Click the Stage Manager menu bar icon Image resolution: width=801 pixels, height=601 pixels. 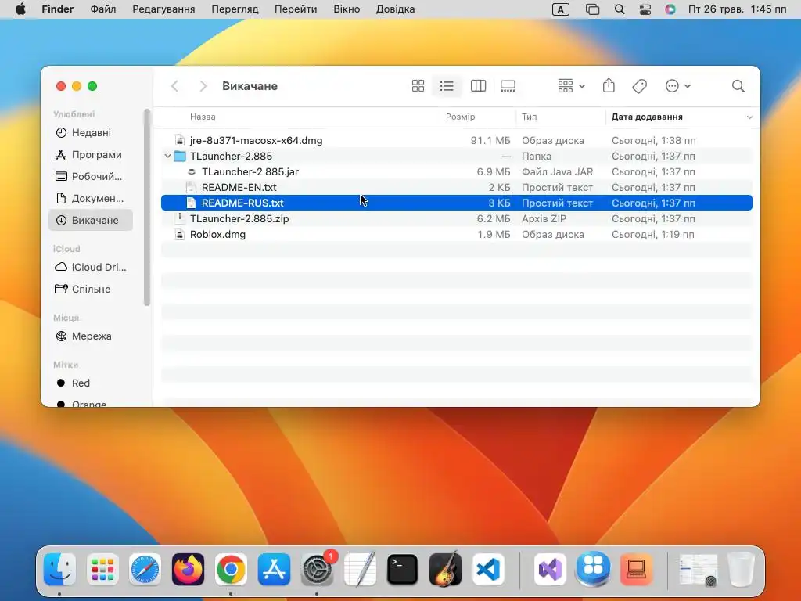[x=592, y=9]
